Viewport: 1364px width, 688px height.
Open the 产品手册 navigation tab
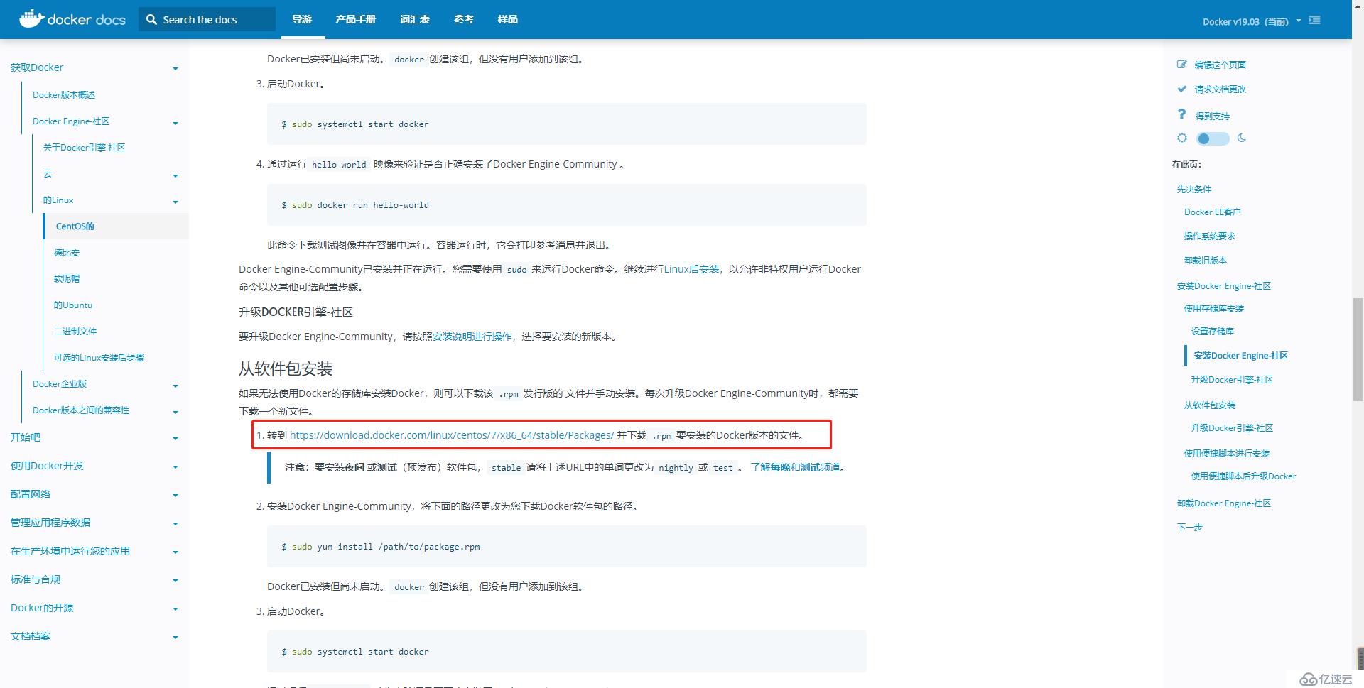tap(355, 19)
